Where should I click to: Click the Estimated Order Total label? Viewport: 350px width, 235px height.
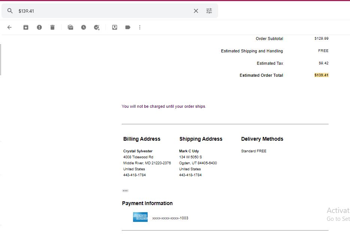click(x=262, y=75)
